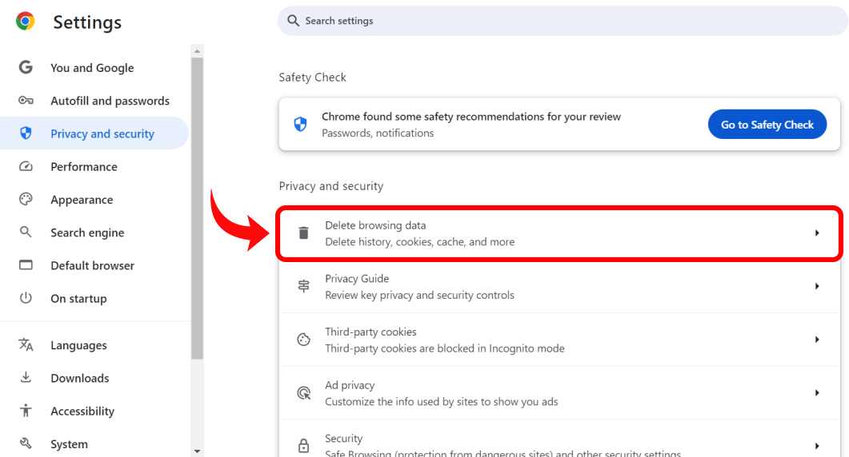This screenshot has width=849, height=457.
Task: Click the palette Appearance icon
Action: point(26,199)
